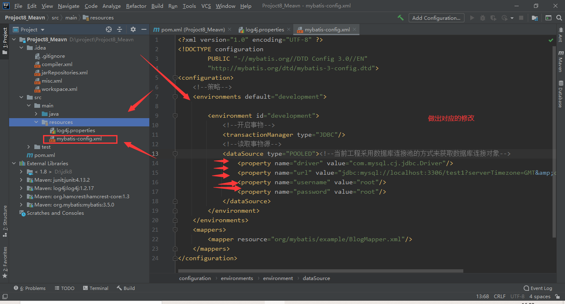Open the Project Structure icon

click(x=535, y=18)
